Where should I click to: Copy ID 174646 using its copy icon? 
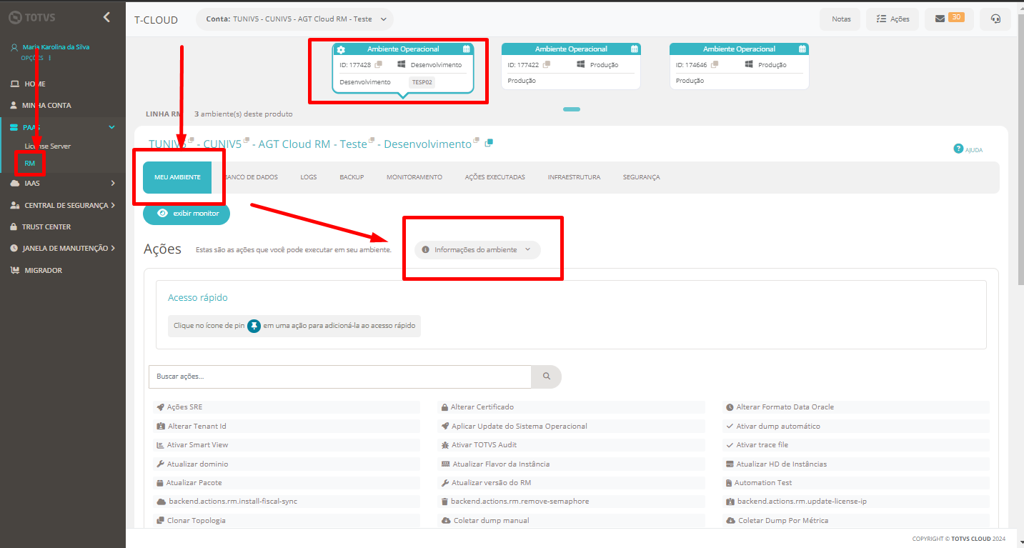[715, 64]
